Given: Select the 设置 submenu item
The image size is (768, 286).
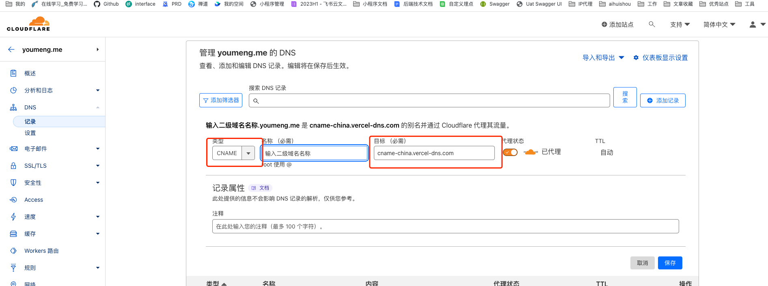Looking at the screenshot, I should tap(30, 133).
